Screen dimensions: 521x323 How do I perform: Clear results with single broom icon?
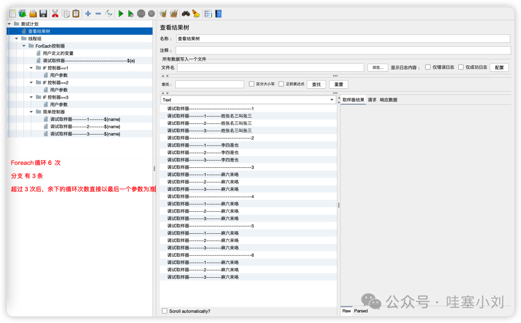(x=163, y=13)
